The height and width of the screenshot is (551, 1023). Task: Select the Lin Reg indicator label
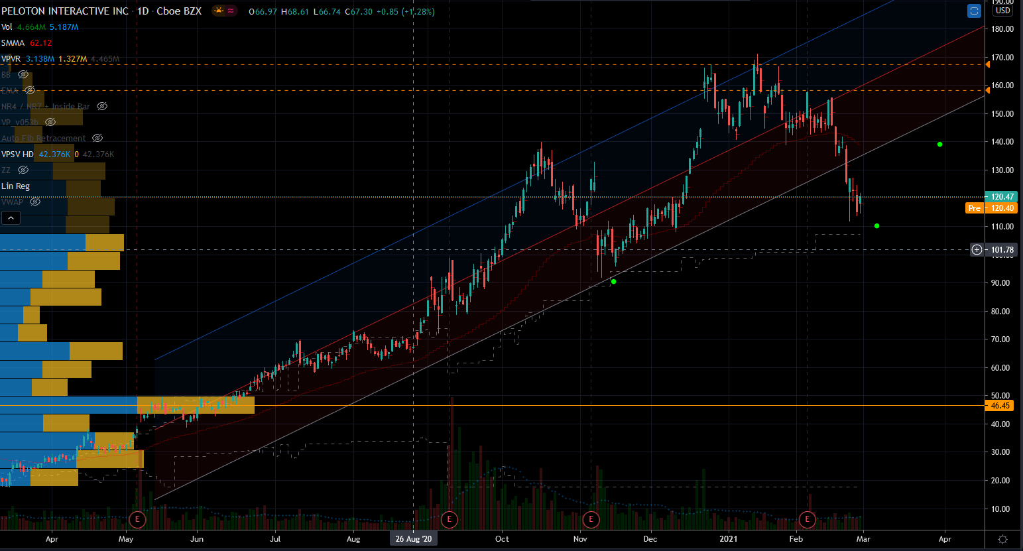(15, 186)
